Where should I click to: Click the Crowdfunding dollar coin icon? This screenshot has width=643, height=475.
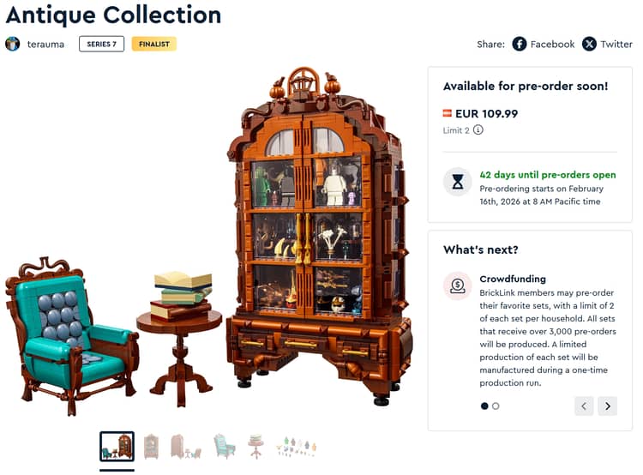(458, 286)
